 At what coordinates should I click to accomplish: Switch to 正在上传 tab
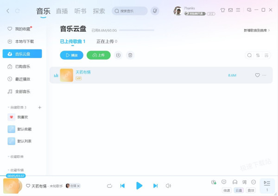pos(107,42)
